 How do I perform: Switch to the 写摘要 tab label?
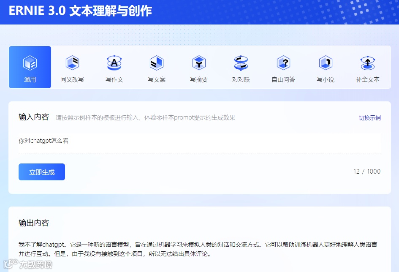click(x=199, y=80)
